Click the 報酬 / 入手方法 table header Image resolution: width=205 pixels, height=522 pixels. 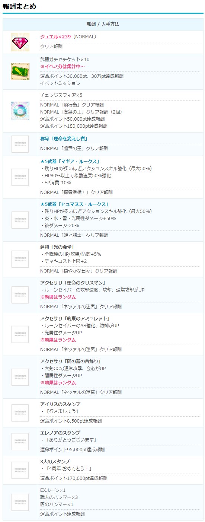click(x=103, y=24)
